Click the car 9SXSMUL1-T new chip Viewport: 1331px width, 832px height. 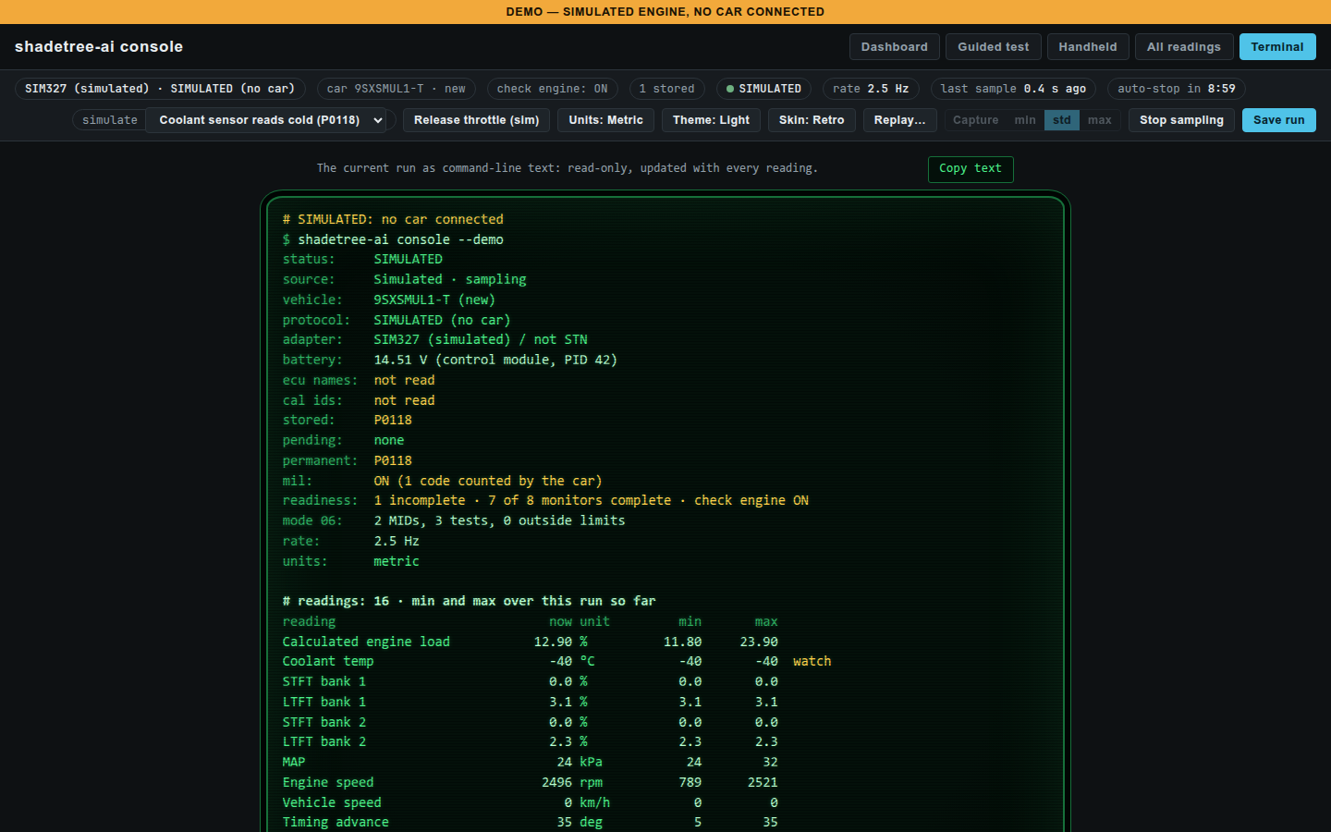point(397,89)
